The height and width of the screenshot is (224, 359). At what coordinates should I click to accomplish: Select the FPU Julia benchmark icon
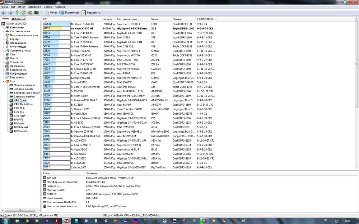(11, 123)
